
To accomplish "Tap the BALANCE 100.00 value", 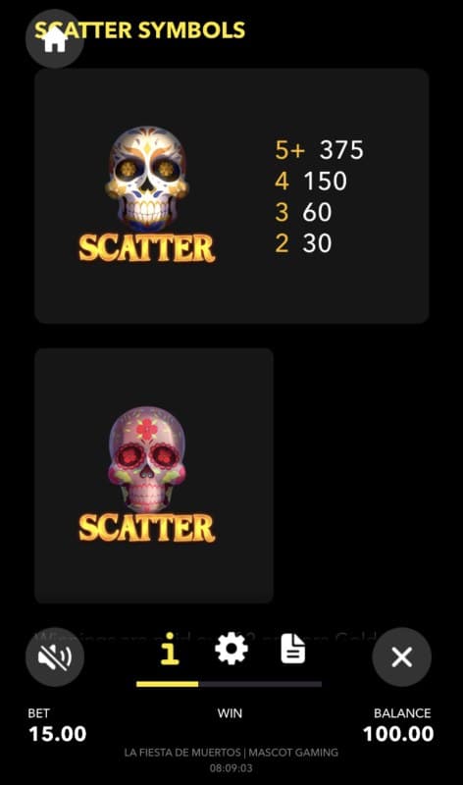I will pos(398,734).
